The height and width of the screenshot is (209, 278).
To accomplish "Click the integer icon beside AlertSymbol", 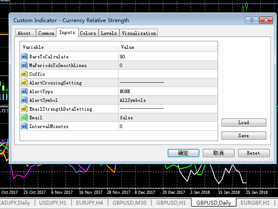I will click(x=24, y=100).
